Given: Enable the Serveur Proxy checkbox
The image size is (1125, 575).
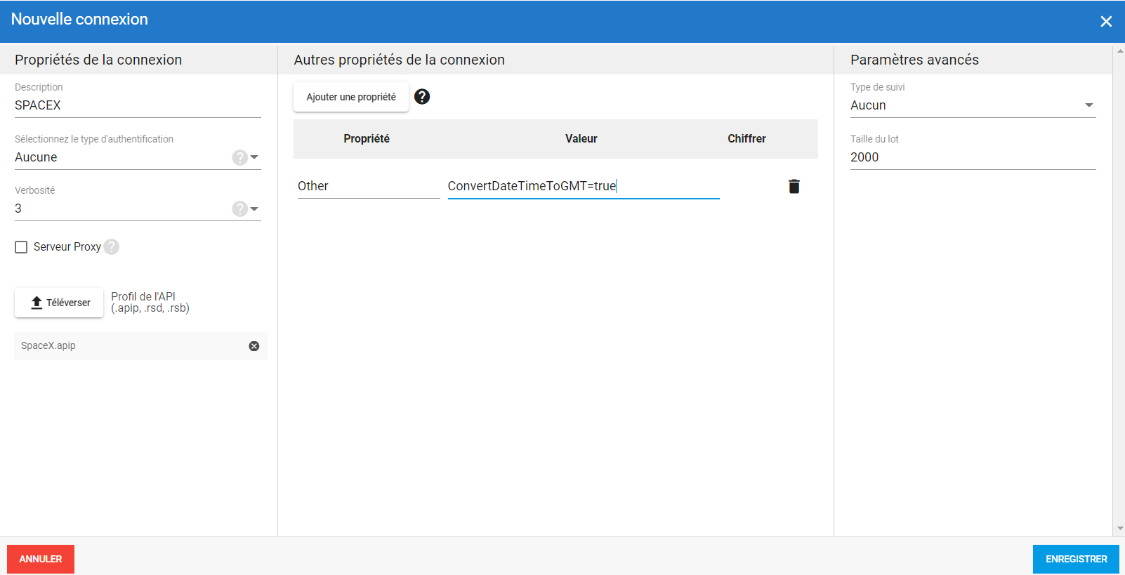Looking at the screenshot, I should (21, 247).
